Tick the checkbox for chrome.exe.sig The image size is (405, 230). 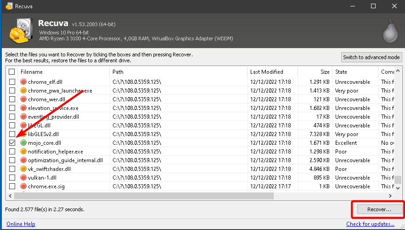(12, 186)
